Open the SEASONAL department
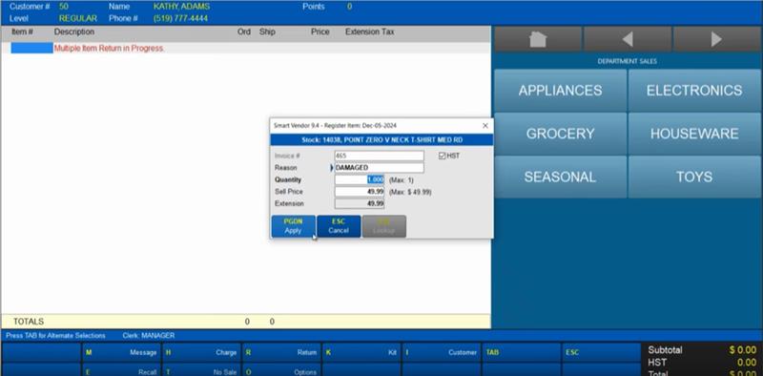 (x=560, y=177)
